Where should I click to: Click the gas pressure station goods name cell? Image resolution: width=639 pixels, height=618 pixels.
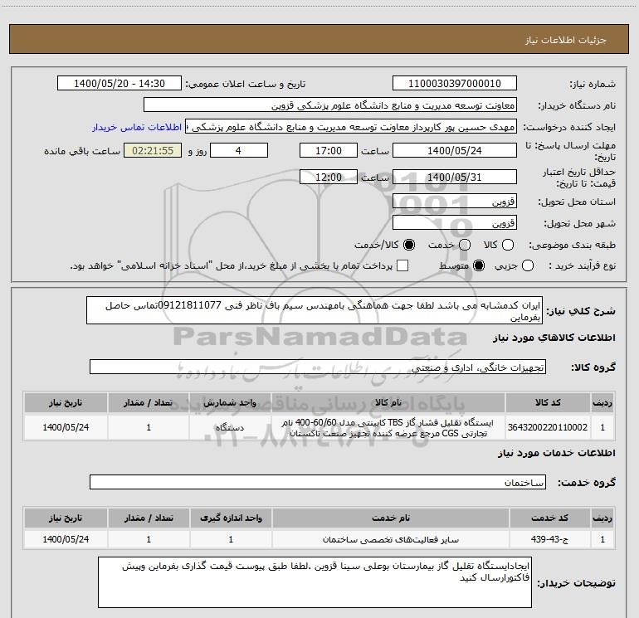point(388,427)
